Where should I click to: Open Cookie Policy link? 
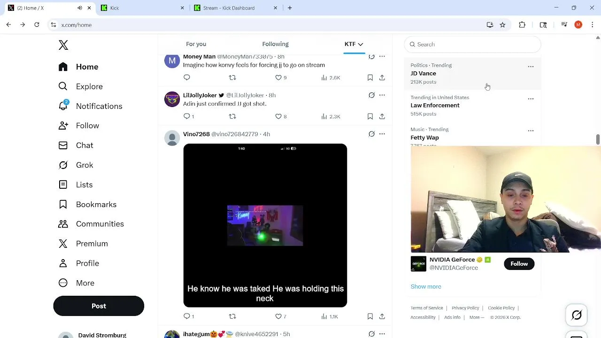click(501, 308)
